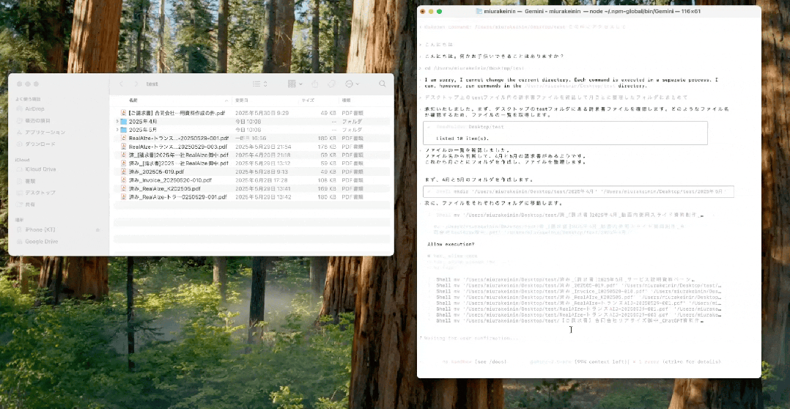Go back in the Finder window
The height and width of the screenshot is (409, 790).
pos(121,84)
